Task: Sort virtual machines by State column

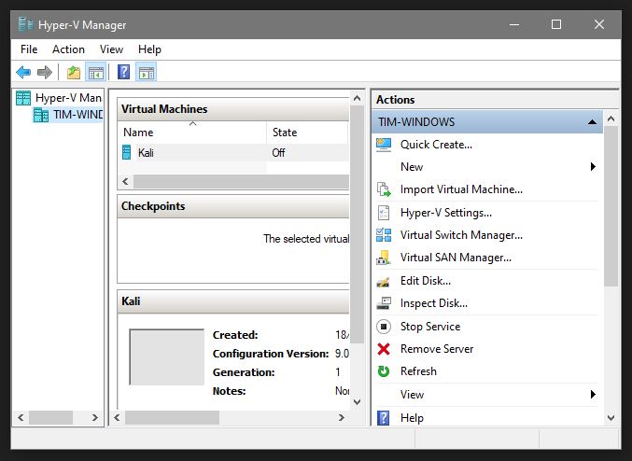Action: point(285,133)
